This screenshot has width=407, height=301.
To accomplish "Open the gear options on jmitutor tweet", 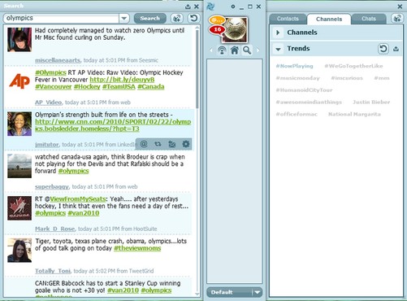I will (x=186, y=144).
